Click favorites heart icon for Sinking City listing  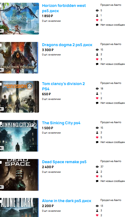click(97, 137)
